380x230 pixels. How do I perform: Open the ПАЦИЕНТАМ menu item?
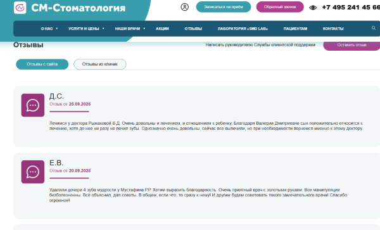295,29
